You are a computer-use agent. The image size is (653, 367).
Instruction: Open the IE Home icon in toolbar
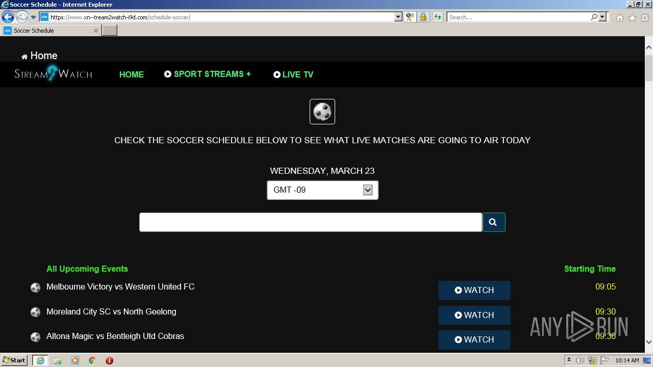click(619, 18)
